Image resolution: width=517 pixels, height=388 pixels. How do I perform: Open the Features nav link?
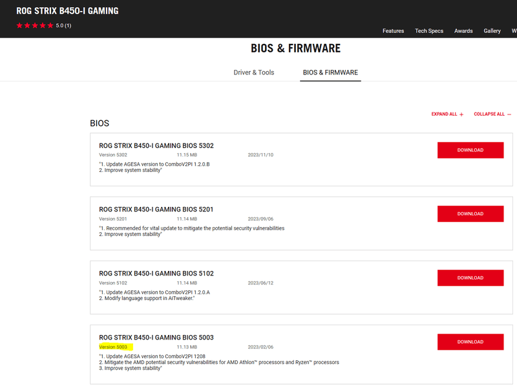[x=393, y=30]
